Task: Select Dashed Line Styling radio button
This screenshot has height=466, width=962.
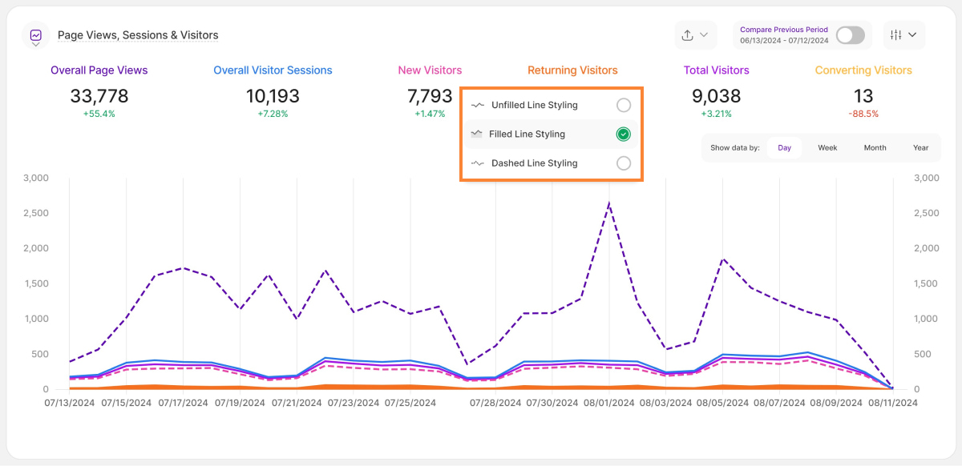Action: click(x=624, y=163)
